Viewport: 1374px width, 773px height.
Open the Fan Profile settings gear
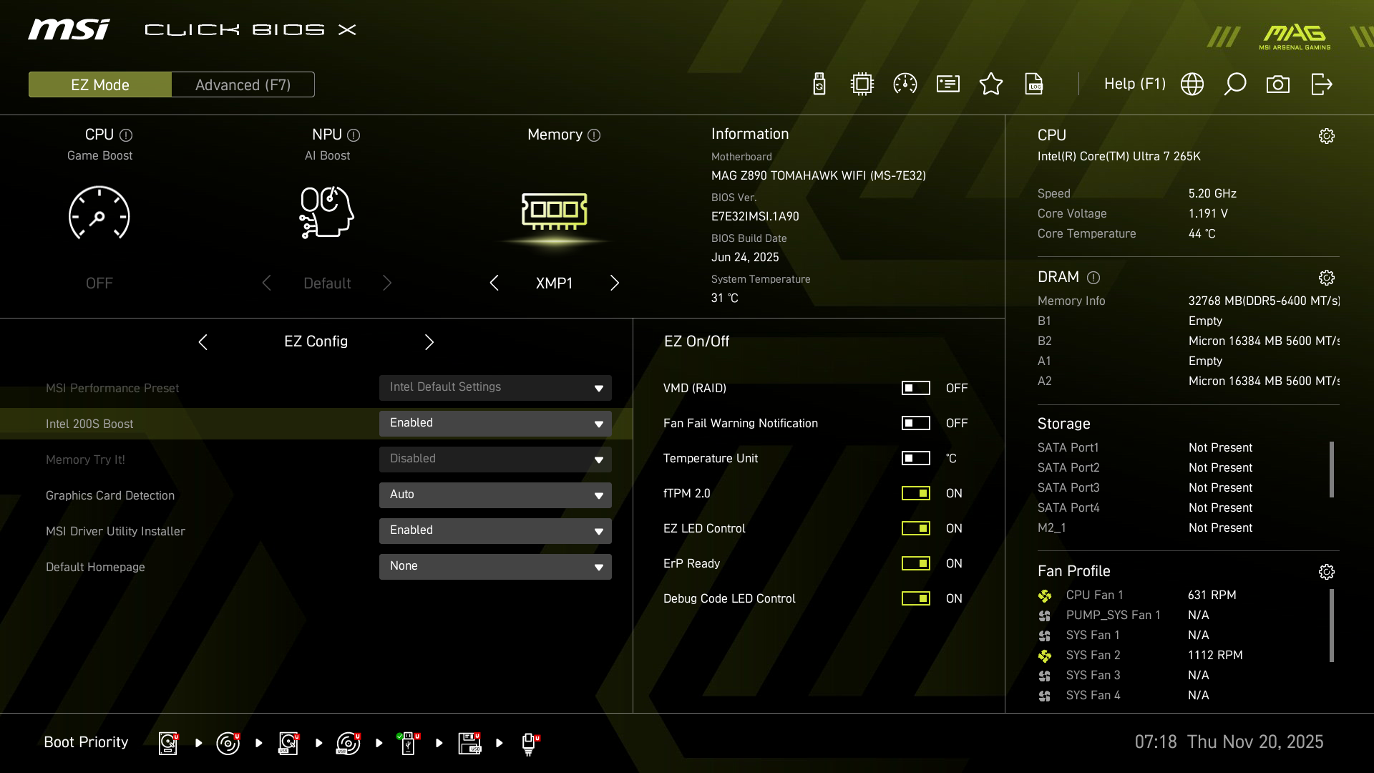pos(1327,571)
